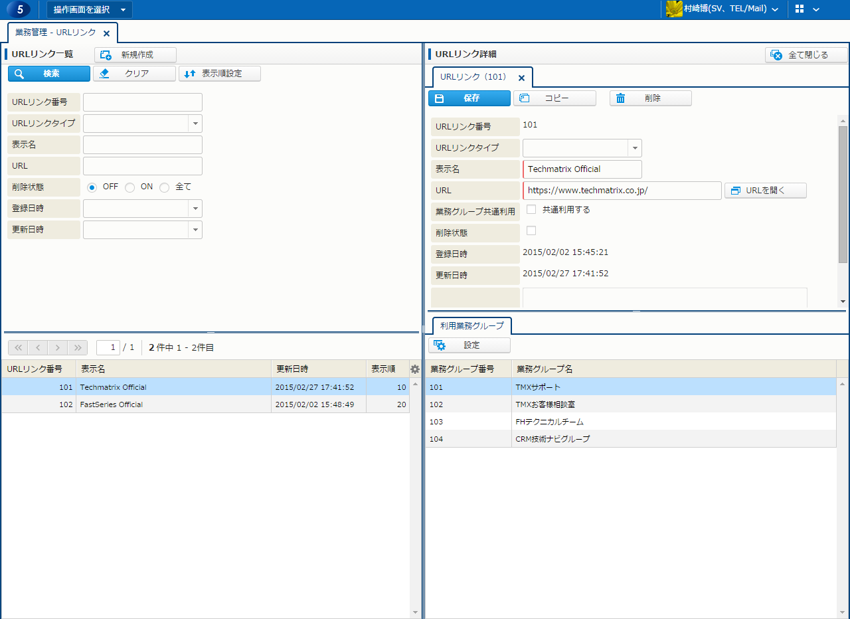Screen dimensions: 850x619
Task: Click the grid apps icon in top bar
Action: click(800, 9)
